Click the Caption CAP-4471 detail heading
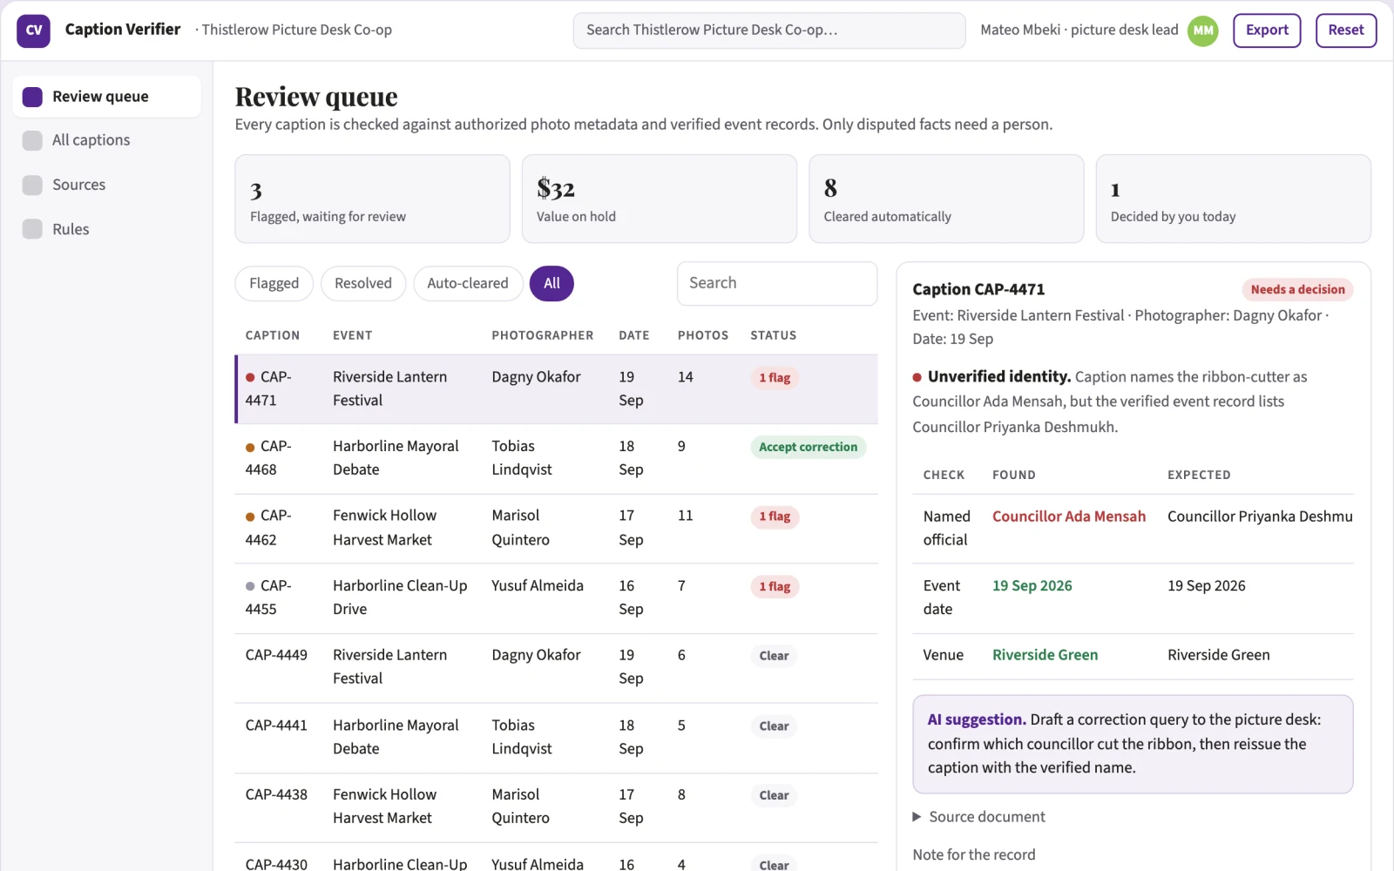Screen dimensions: 1394x871 click(978, 289)
